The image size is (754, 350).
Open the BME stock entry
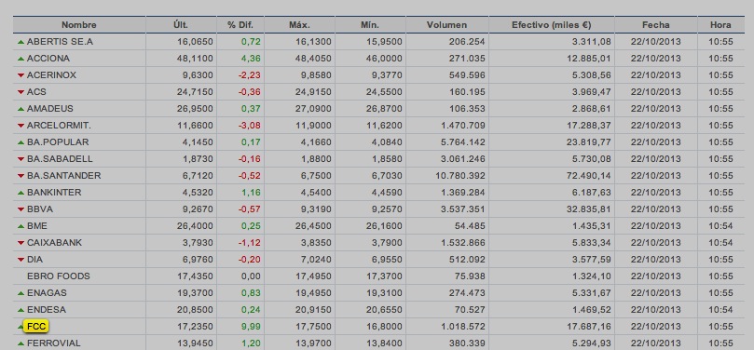[x=37, y=226]
